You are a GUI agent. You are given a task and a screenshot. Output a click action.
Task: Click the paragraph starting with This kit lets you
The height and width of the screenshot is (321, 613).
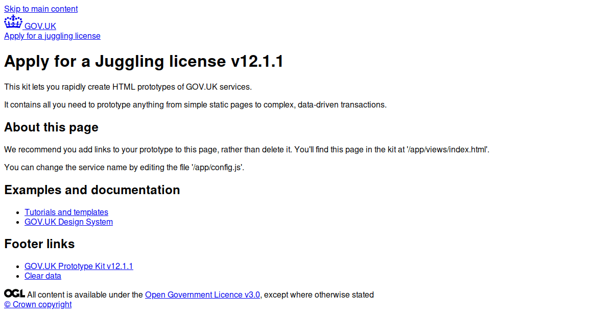pyautogui.click(x=128, y=87)
